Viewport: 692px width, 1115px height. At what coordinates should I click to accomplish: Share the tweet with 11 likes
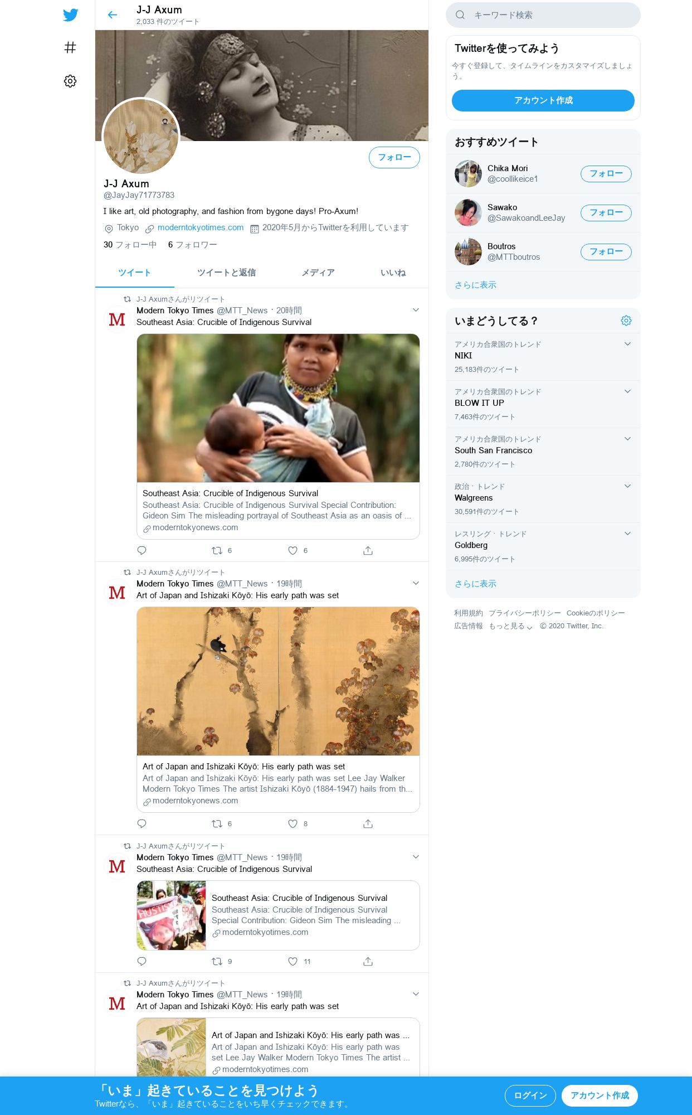[368, 962]
